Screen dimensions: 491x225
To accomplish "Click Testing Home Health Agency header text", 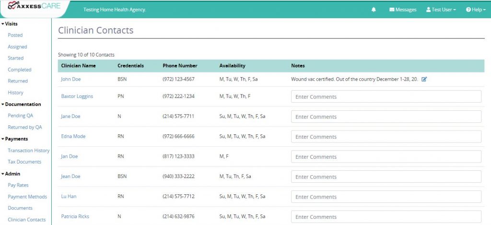I will click(x=115, y=10).
